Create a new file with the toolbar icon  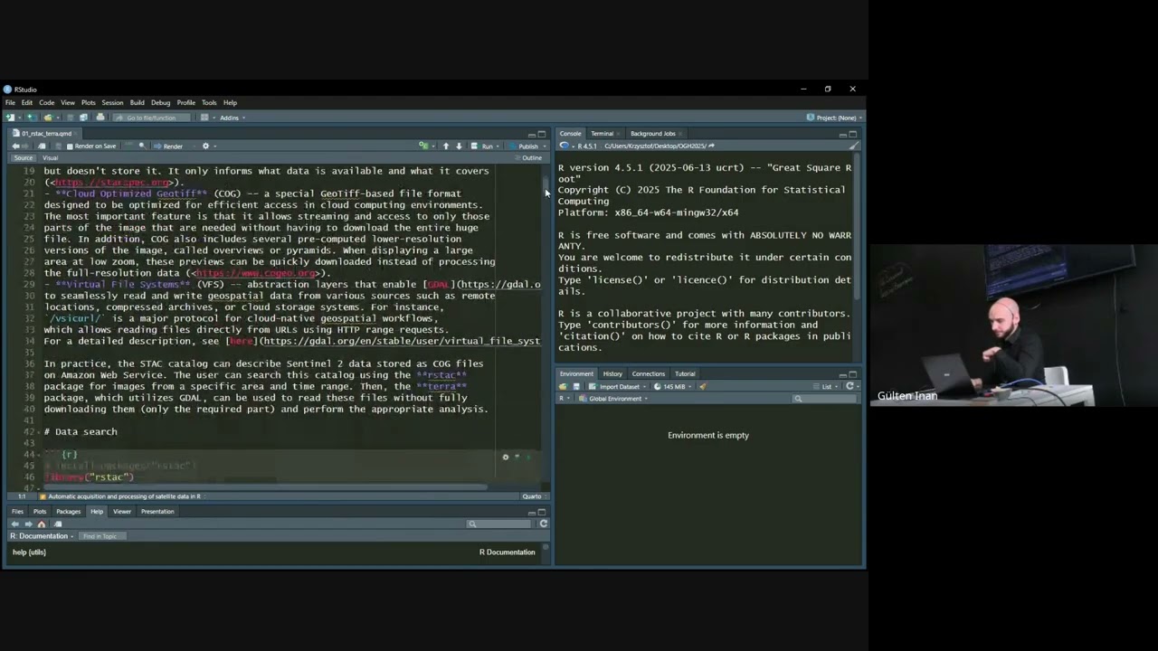coord(10,118)
